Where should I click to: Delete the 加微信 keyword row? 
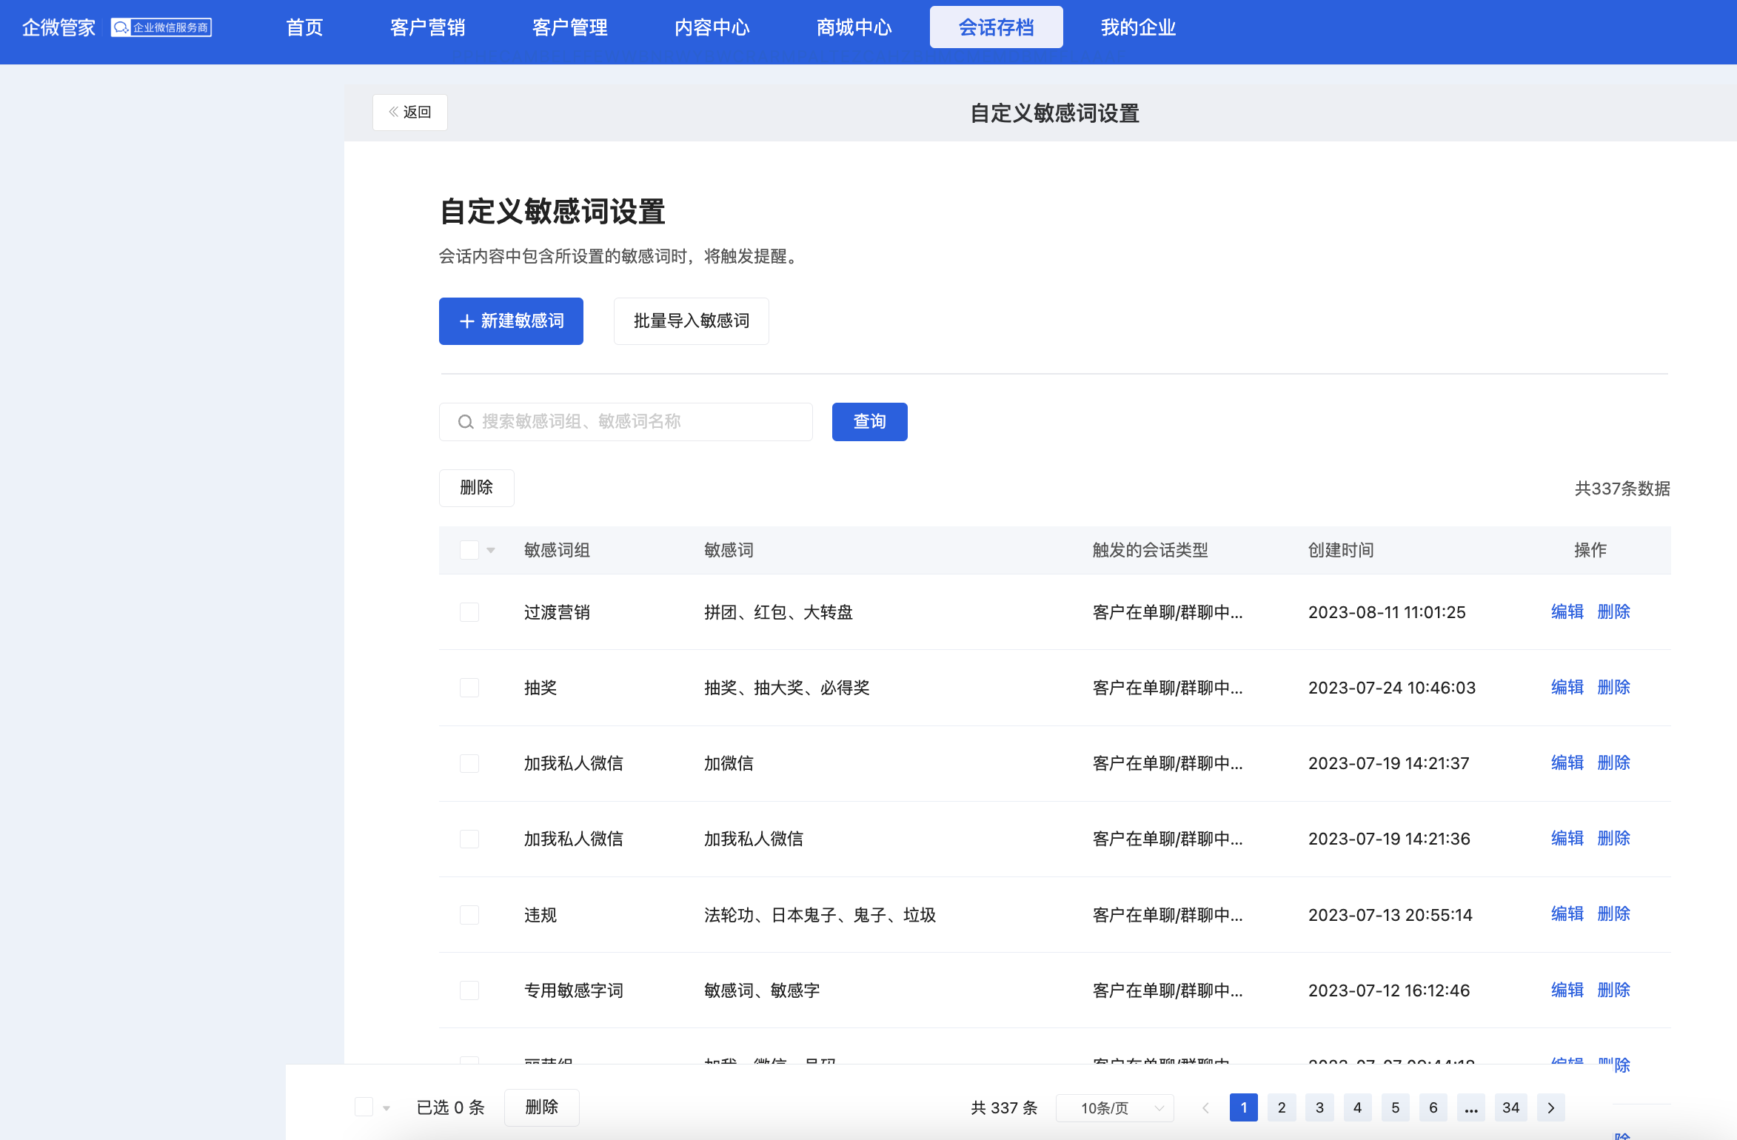[1614, 763]
